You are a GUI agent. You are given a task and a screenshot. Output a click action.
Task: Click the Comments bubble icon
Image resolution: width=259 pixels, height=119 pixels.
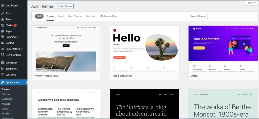[3, 37]
